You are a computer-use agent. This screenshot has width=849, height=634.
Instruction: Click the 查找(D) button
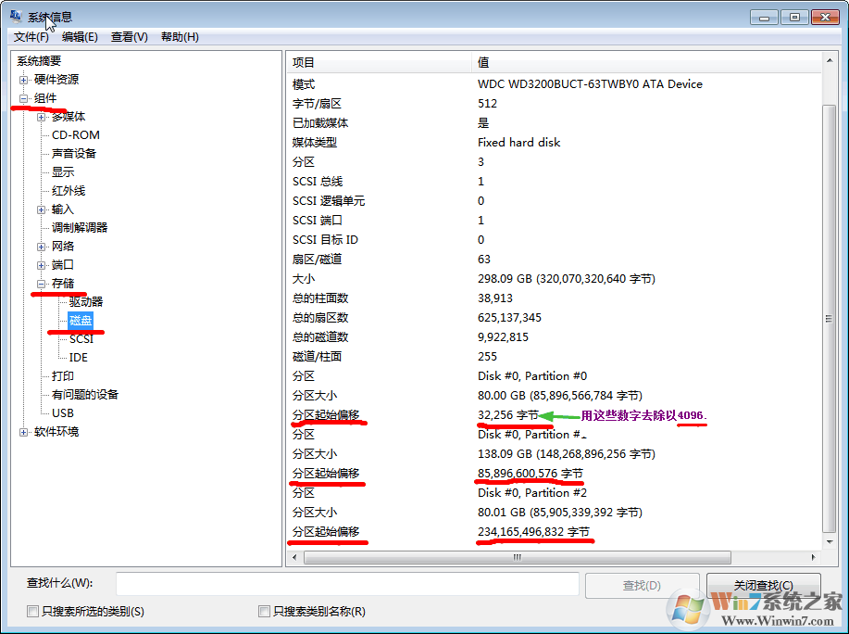pyautogui.click(x=643, y=585)
